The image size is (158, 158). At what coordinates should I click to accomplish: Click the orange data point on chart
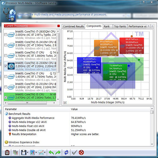tap(132, 36)
